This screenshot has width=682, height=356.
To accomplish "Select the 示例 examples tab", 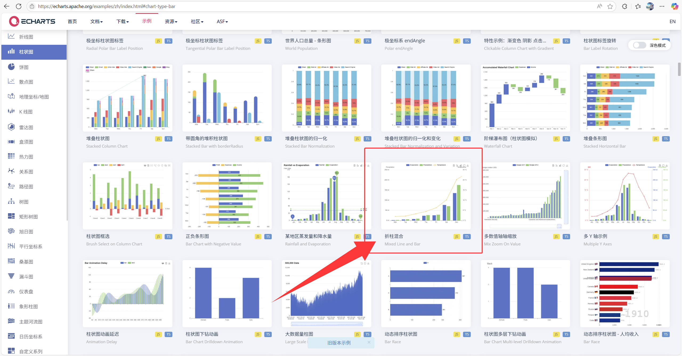I will point(147,21).
